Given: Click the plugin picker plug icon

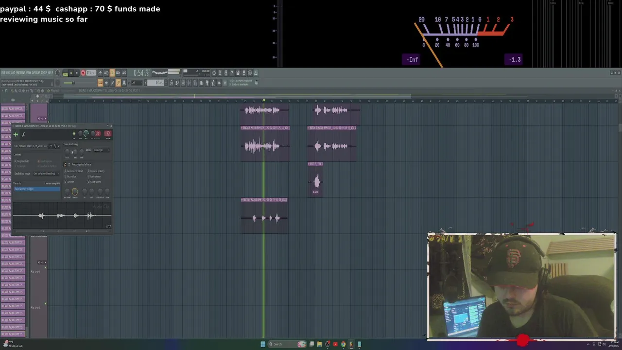Looking at the screenshot, I should 207,83.
